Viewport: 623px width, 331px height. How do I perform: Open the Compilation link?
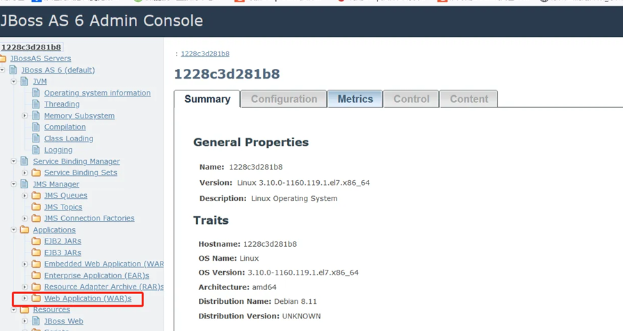(x=65, y=127)
